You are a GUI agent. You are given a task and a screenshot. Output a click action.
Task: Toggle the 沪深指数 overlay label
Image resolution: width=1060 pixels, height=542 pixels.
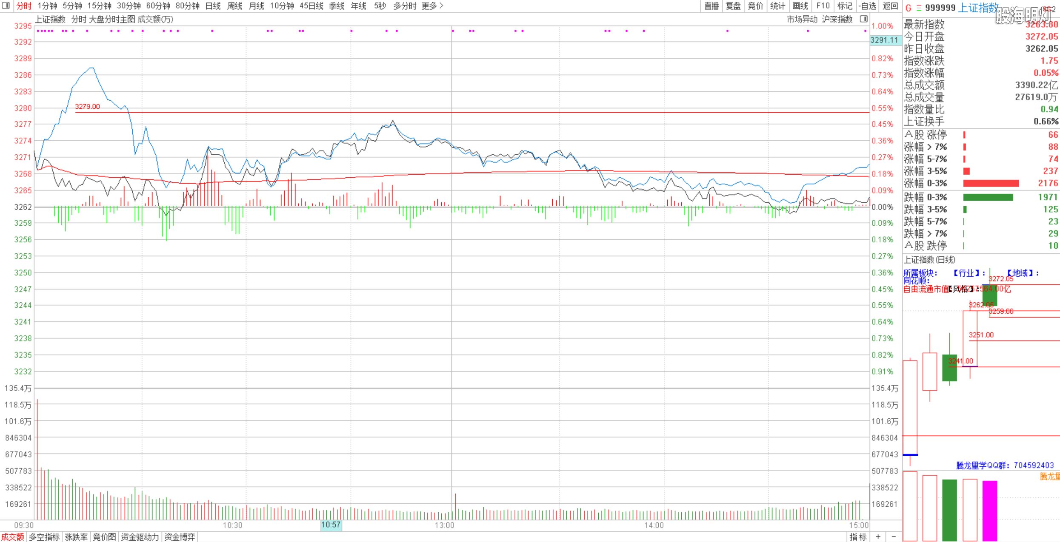[837, 19]
